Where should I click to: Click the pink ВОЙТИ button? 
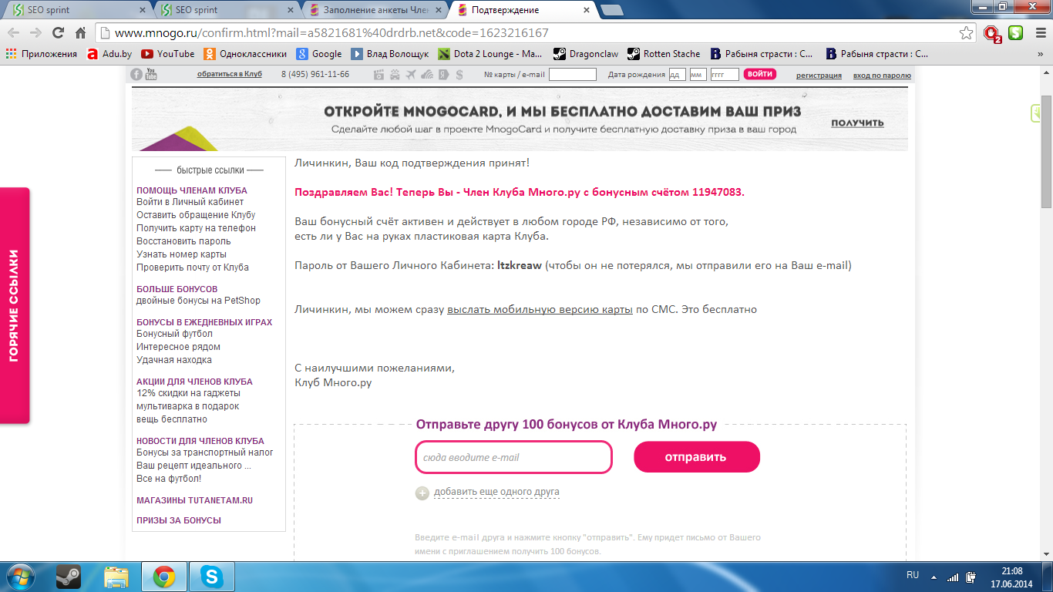pyautogui.click(x=759, y=75)
